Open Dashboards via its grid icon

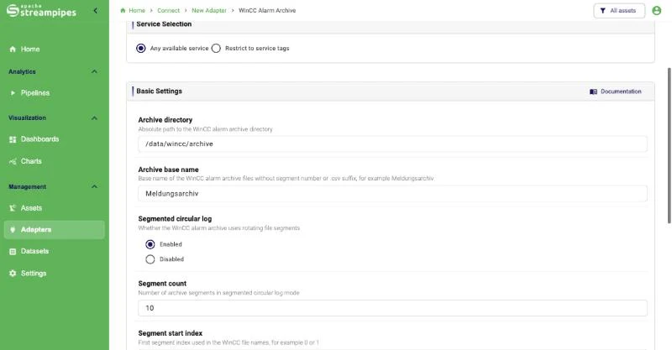pyautogui.click(x=13, y=139)
